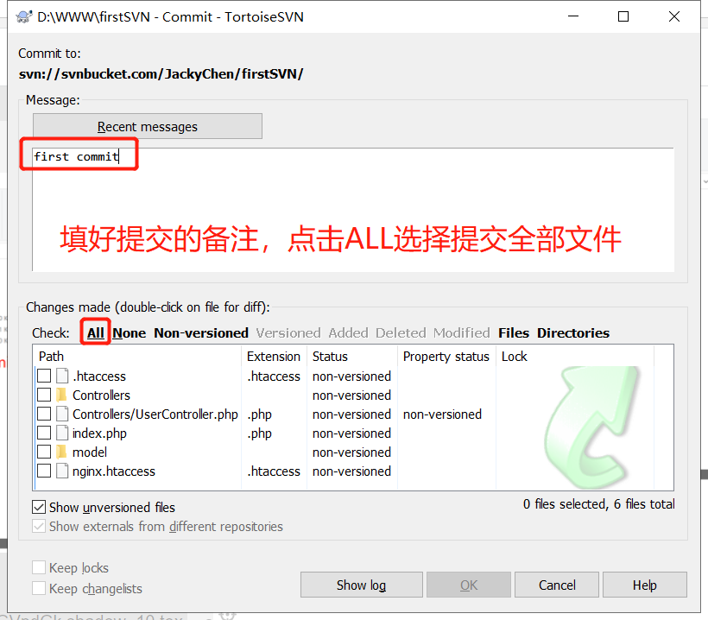Click the .htaccess file icon
708x620 pixels.
pyautogui.click(x=62, y=376)
